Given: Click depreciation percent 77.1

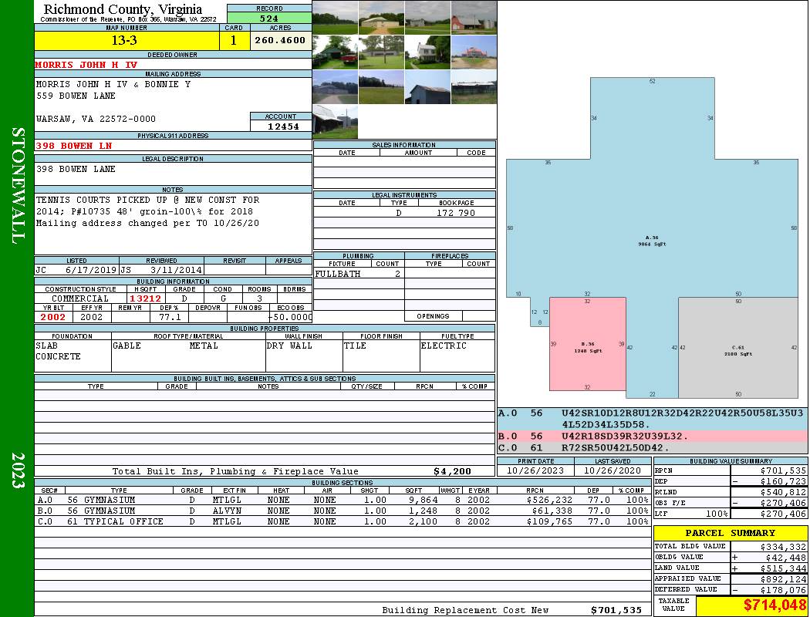Looking at the screenshot, I should [170, 317].
